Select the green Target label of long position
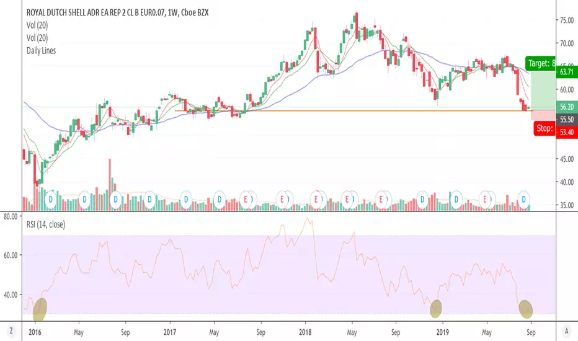The height and width of the screenshot is (341, 578). tap(540, 63)
